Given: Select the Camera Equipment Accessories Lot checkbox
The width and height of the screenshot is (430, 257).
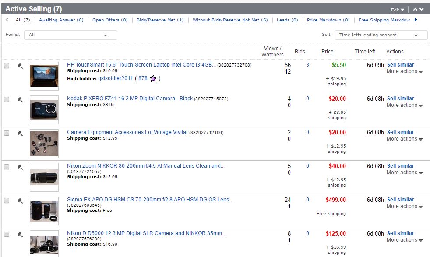Looking at the screenshot, I should pos(7,133).
